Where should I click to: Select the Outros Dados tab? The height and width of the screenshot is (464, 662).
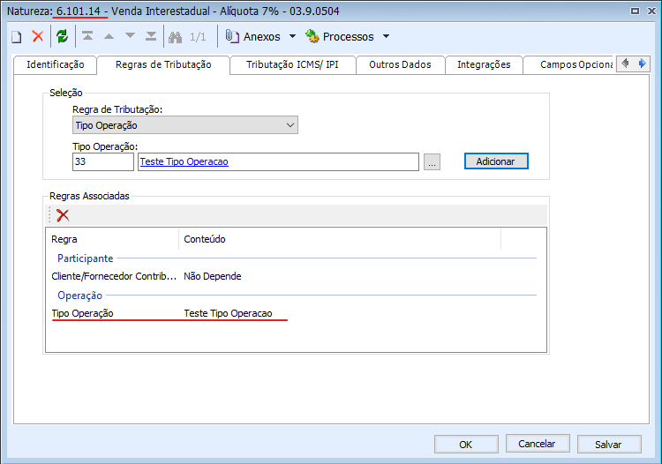point(400,64)
